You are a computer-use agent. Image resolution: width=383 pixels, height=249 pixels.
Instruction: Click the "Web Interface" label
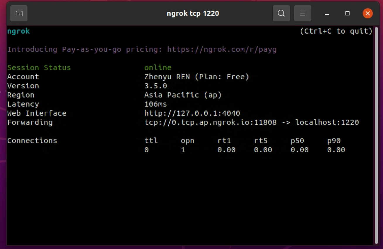[x=37, y=113]
